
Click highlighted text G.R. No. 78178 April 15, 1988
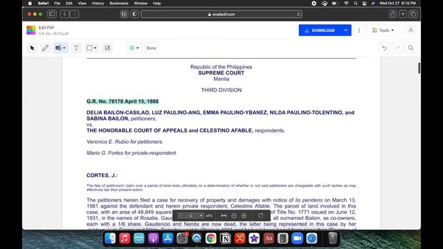click(123, 102)
